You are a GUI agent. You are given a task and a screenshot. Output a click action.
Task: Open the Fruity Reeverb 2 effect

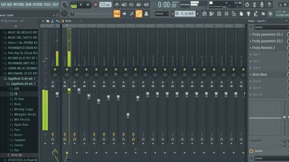click(x=263, y=48)
